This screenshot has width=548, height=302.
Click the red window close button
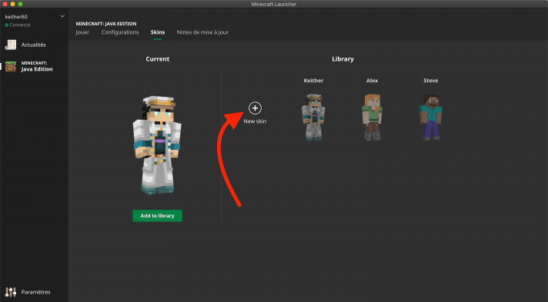[5, 4]
